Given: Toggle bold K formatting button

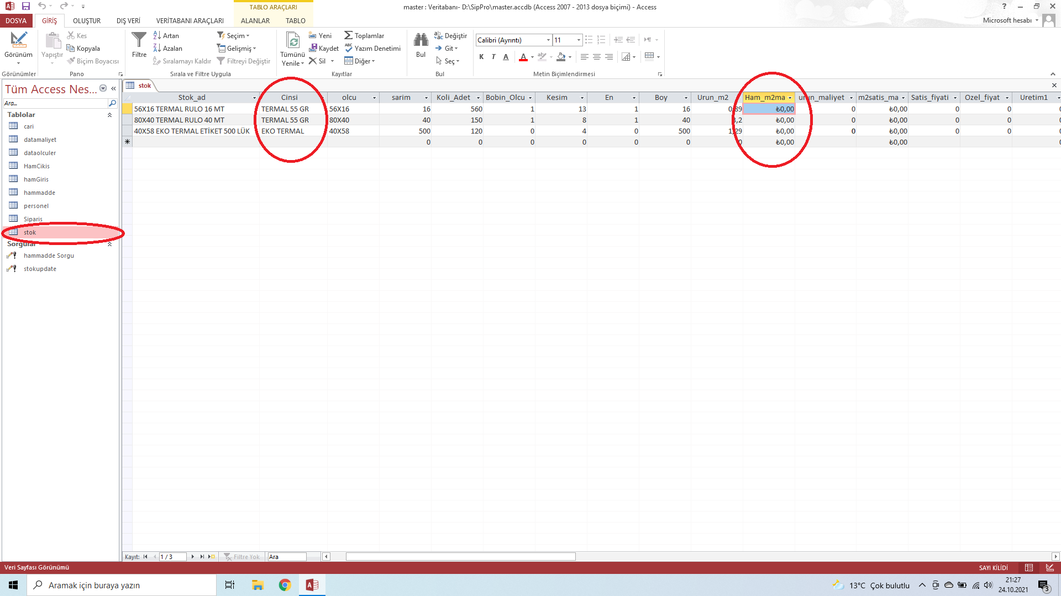Looking at the screenshot, I should point(481,57).
